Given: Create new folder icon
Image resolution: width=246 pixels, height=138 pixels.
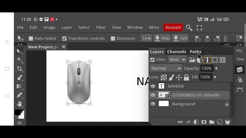Looking at the screenshot, I should click(x=212, y=122).
